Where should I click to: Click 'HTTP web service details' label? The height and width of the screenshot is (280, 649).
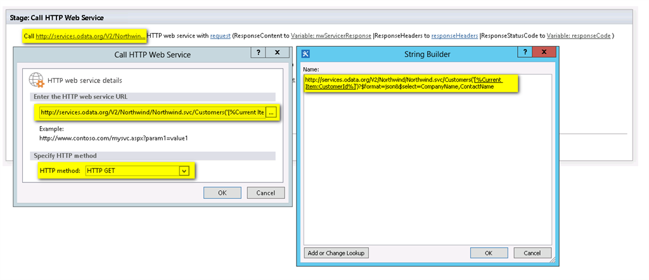click(x=85, y=80)
